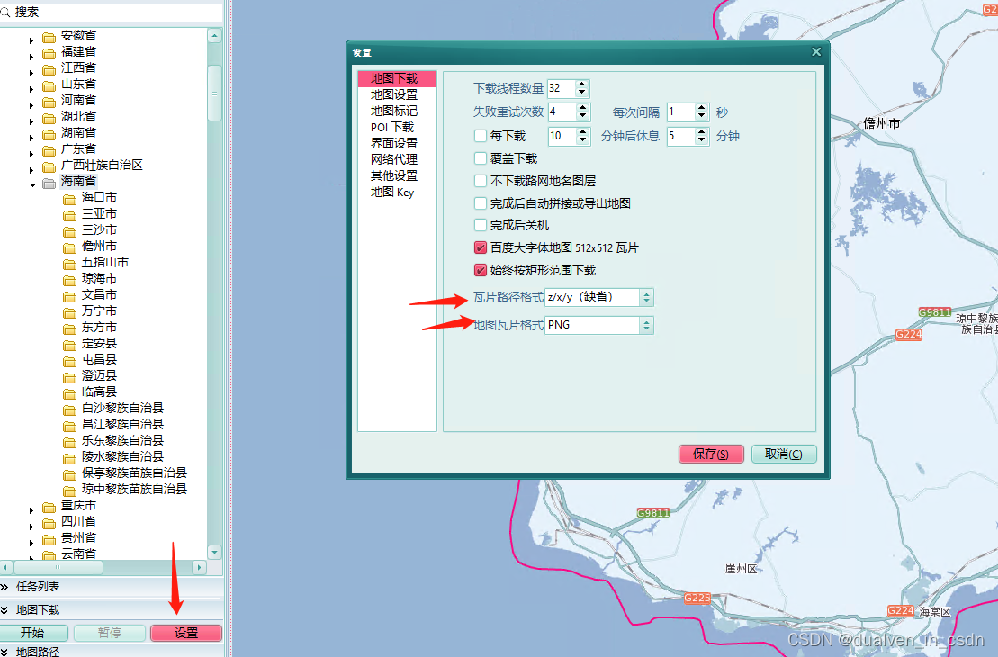
Task: Click the search magnifier icon
Action: tap(11, 13)
